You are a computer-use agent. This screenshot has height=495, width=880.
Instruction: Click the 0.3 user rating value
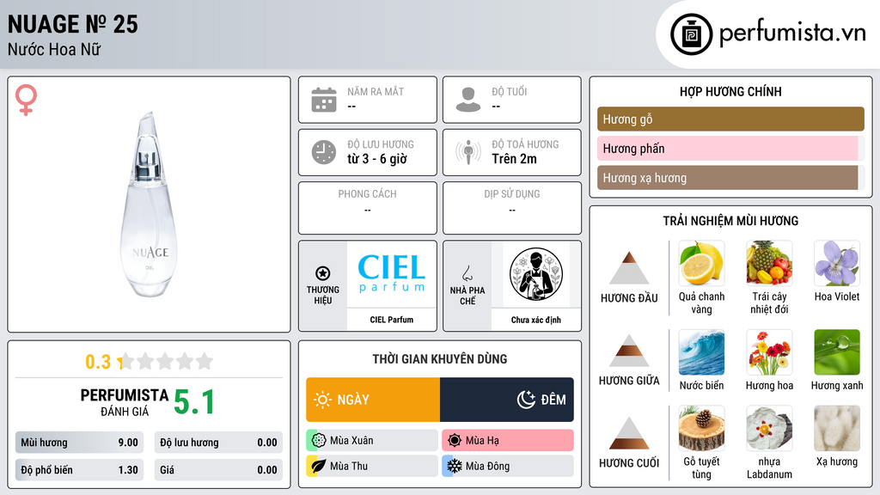(98, 362)
